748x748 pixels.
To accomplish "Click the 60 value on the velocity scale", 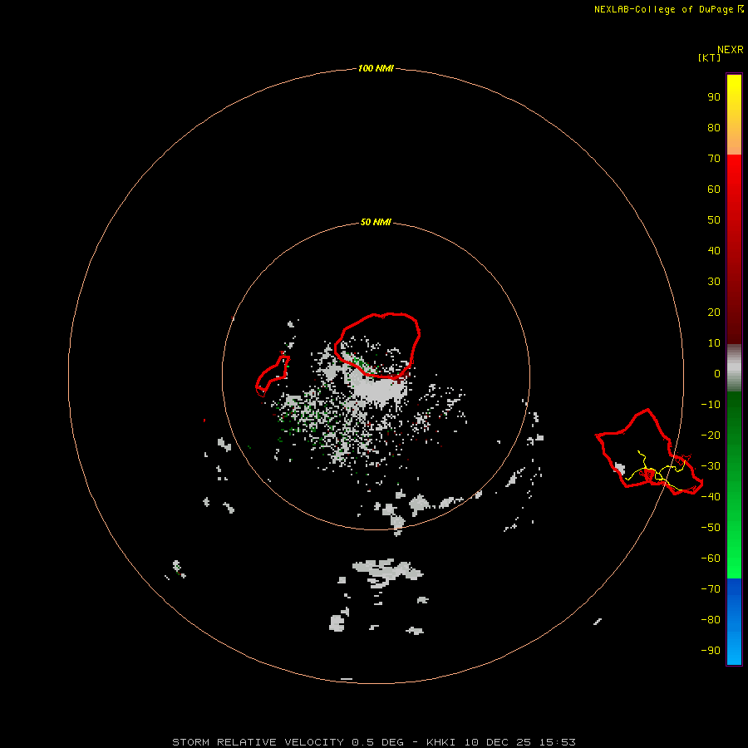I will coord(714,189).
